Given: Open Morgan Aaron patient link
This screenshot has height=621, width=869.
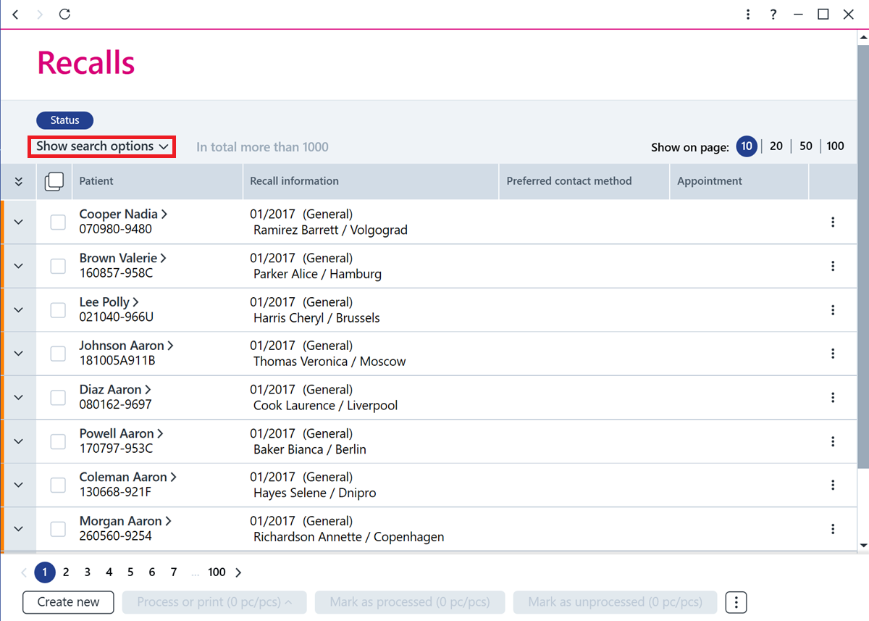Looking at the screenshot, I should click(125, 521).
